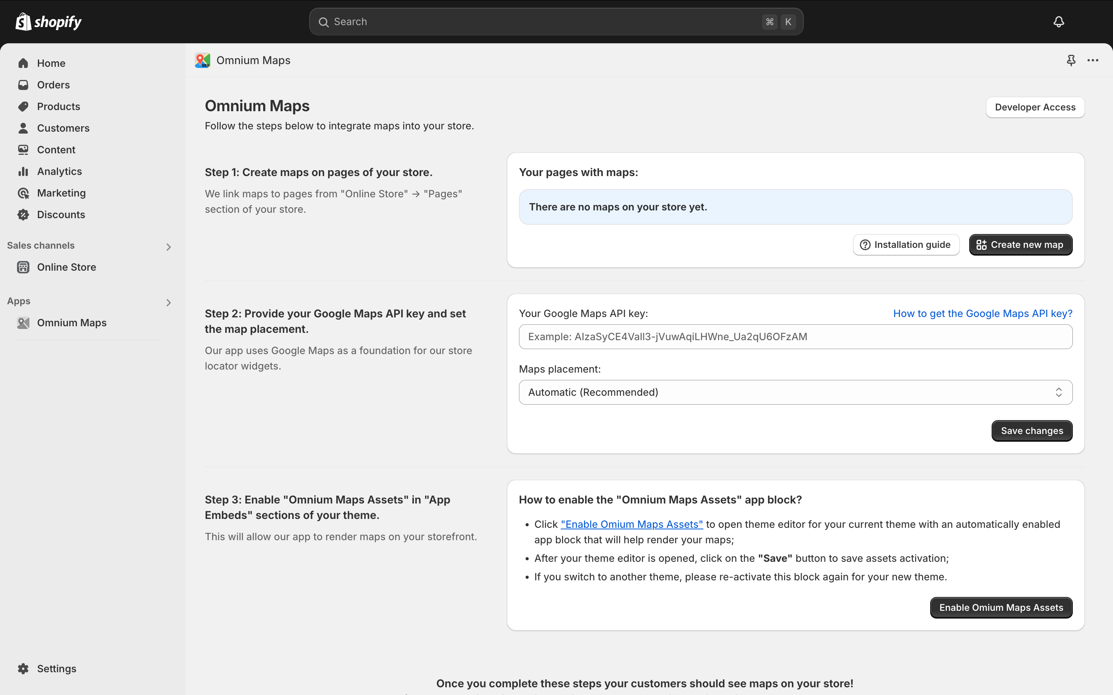Click the Your Google Maps API key label
Screen dimensions: 1113x695
pyautogui.click(x=583, y=314)
